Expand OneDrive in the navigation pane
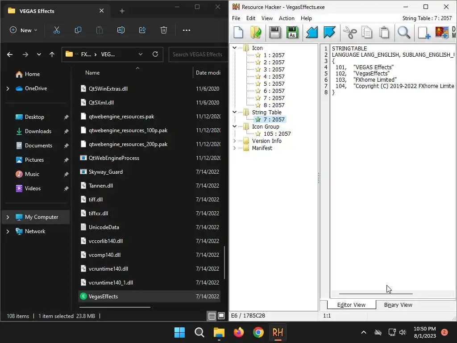The image size is (457, 343). pos(8,88)
